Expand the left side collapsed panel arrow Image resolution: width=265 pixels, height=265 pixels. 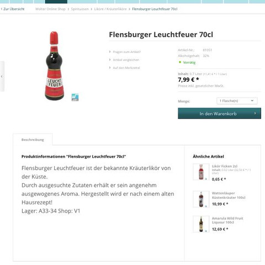pos(2,76)
